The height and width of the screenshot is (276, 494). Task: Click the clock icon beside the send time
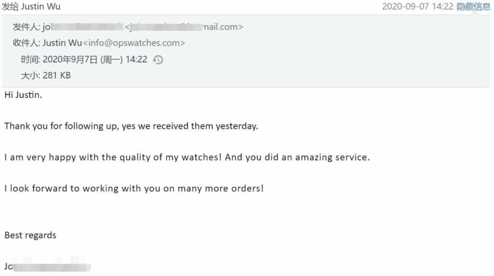click(158, 60)
